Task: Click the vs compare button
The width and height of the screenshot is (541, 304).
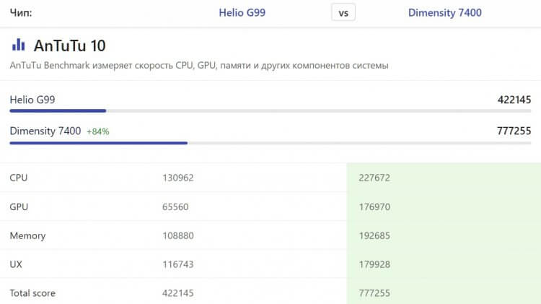Action: pos(343,13)
